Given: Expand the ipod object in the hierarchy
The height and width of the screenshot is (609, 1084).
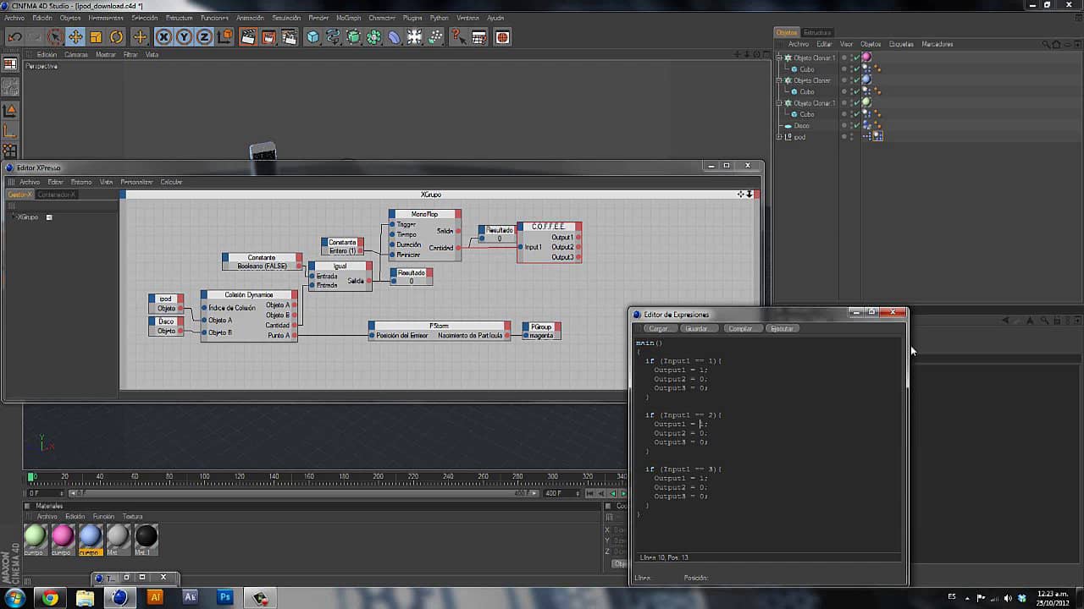Looking at the screenshot, I should coord(779,137).
